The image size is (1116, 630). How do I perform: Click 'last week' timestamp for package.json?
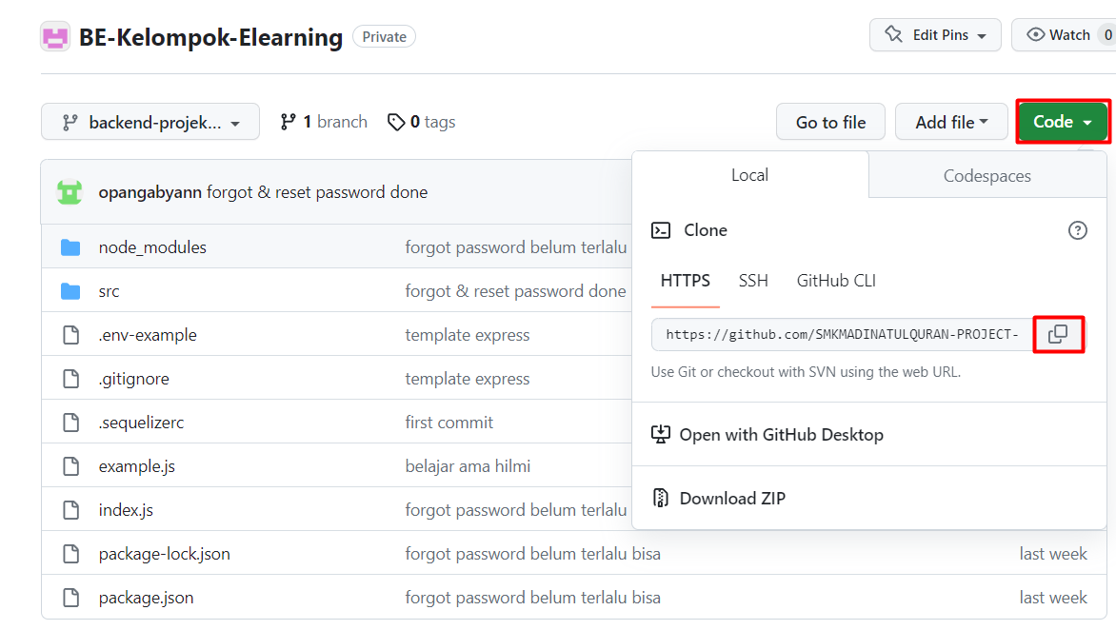tap(1052, 598)
